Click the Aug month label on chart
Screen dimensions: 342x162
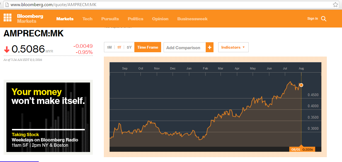click(x=301, y=68)
